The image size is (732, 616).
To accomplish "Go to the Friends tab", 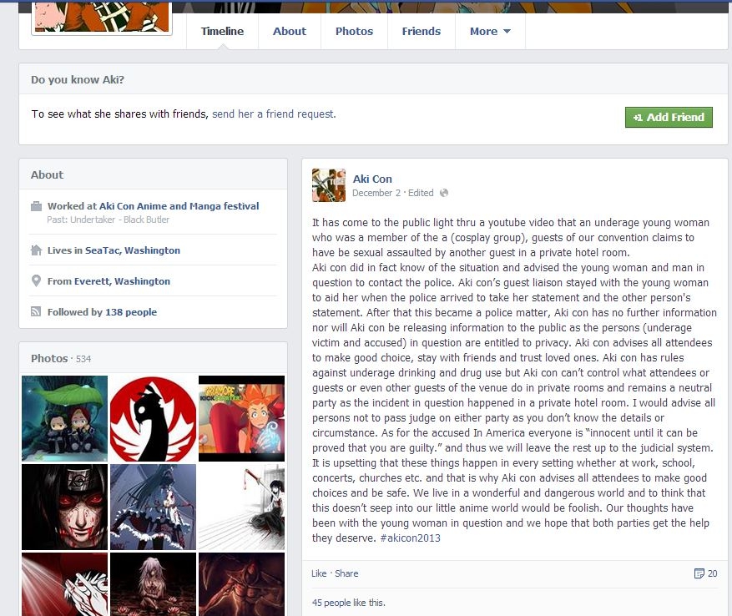I will click(x=421, y=31).
